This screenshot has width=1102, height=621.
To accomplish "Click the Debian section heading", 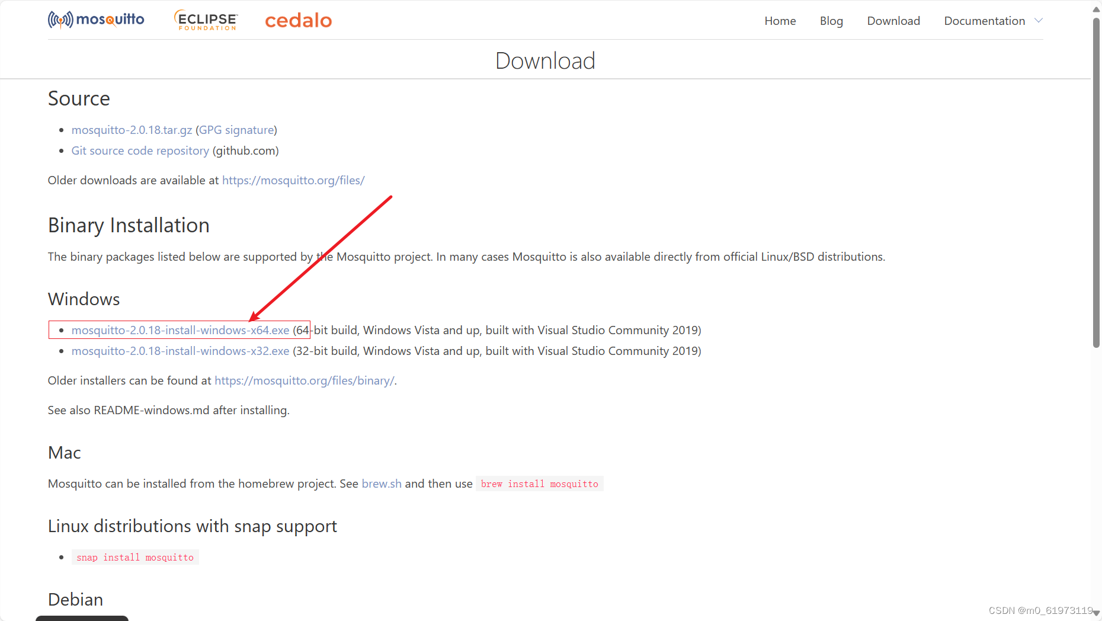I will tap(75, 600).
